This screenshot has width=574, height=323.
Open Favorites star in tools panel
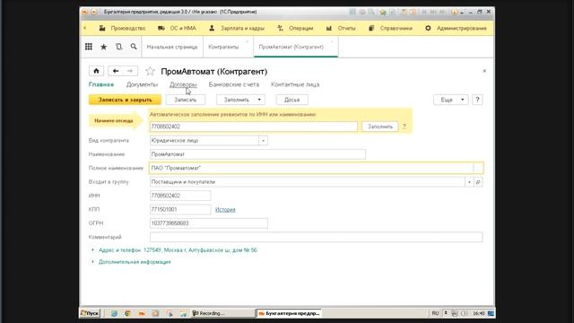click(x=104, y=47)
